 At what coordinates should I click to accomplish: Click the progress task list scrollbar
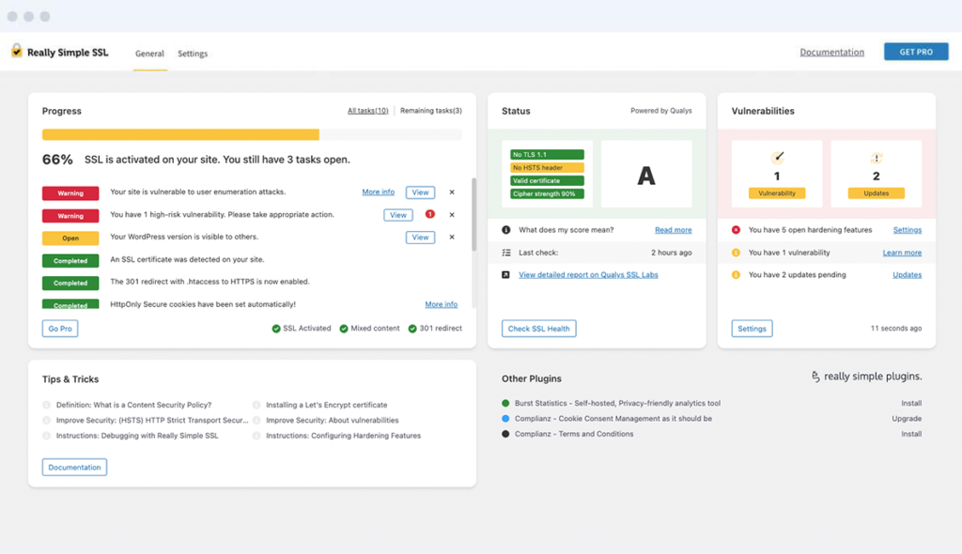coord(473,214)
